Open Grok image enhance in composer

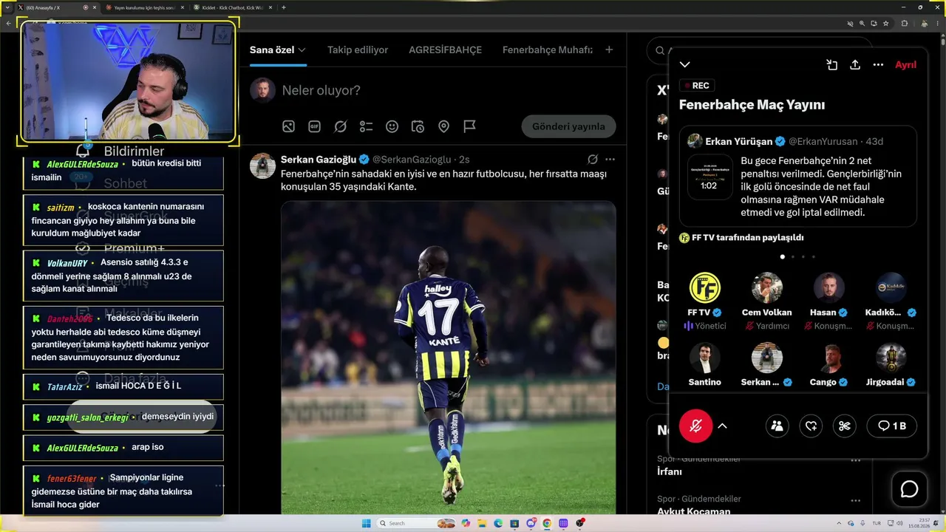pos(340,126)
